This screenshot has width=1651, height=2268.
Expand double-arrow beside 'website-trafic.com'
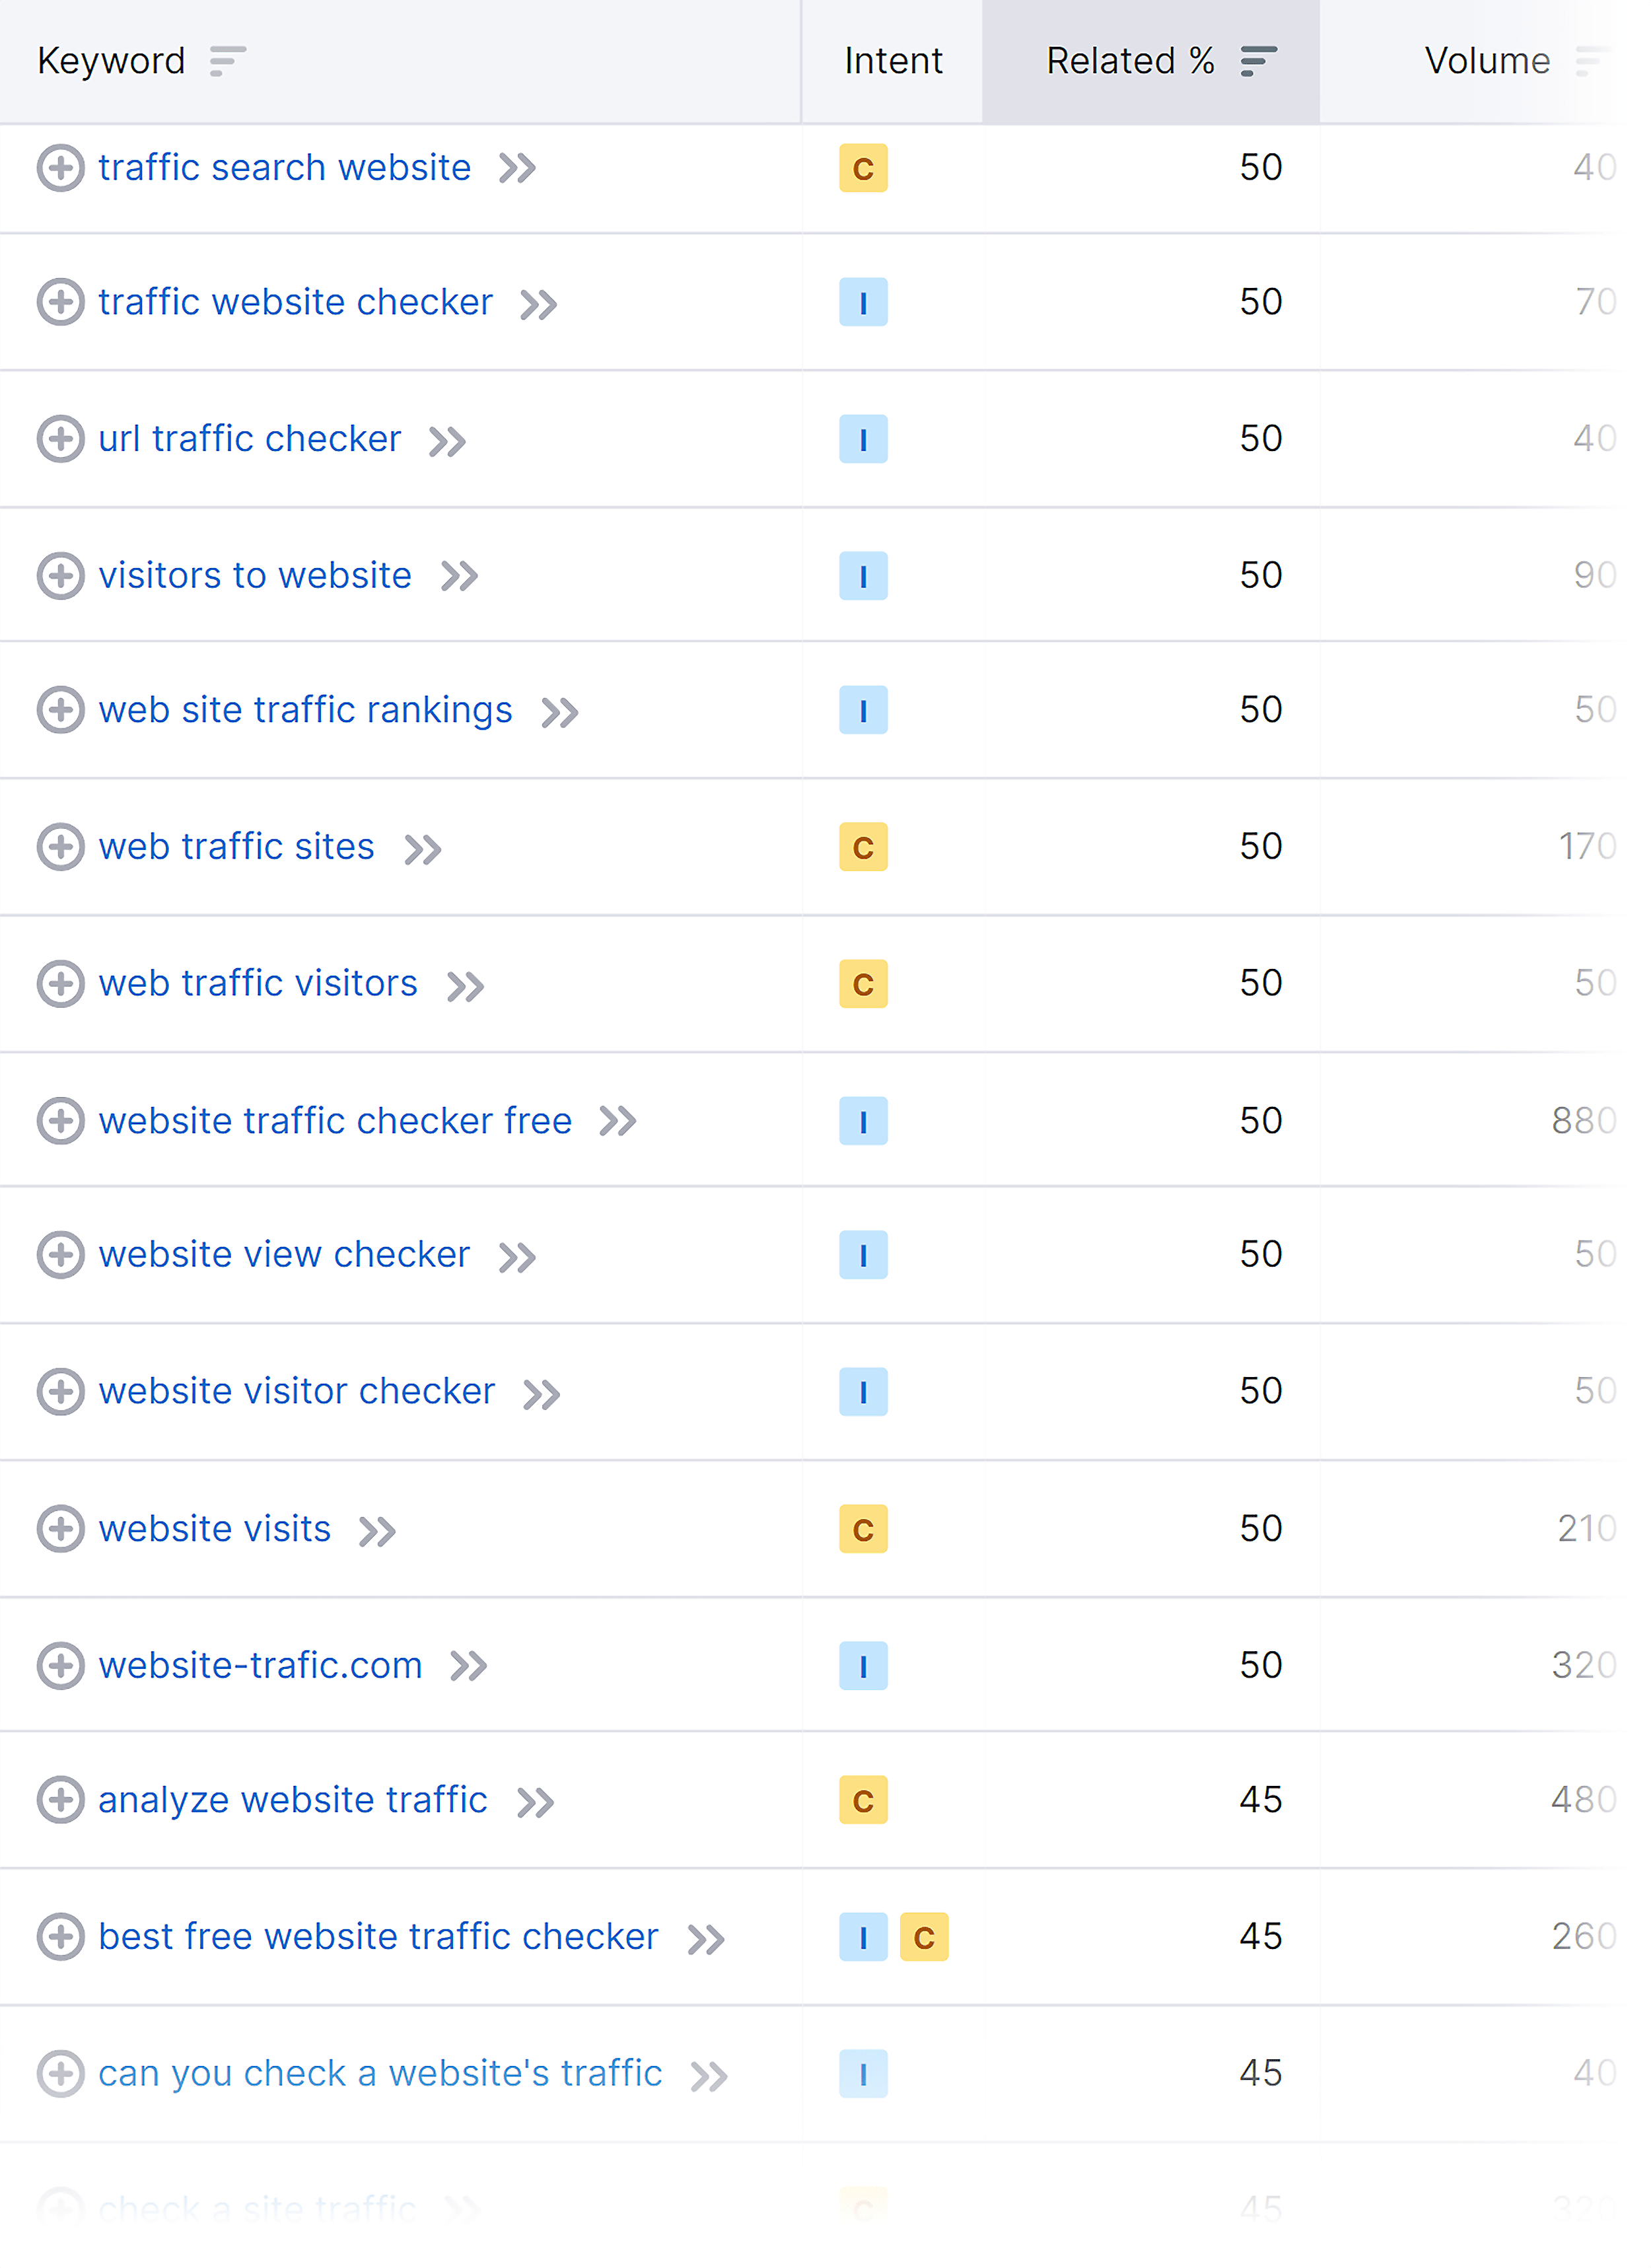point(469,1667)
